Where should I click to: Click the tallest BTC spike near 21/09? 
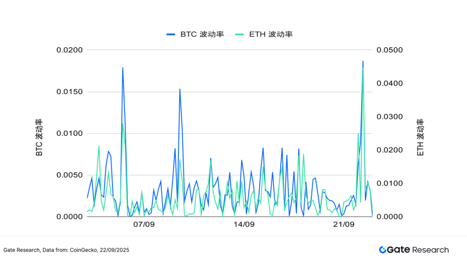pos(363,62)
